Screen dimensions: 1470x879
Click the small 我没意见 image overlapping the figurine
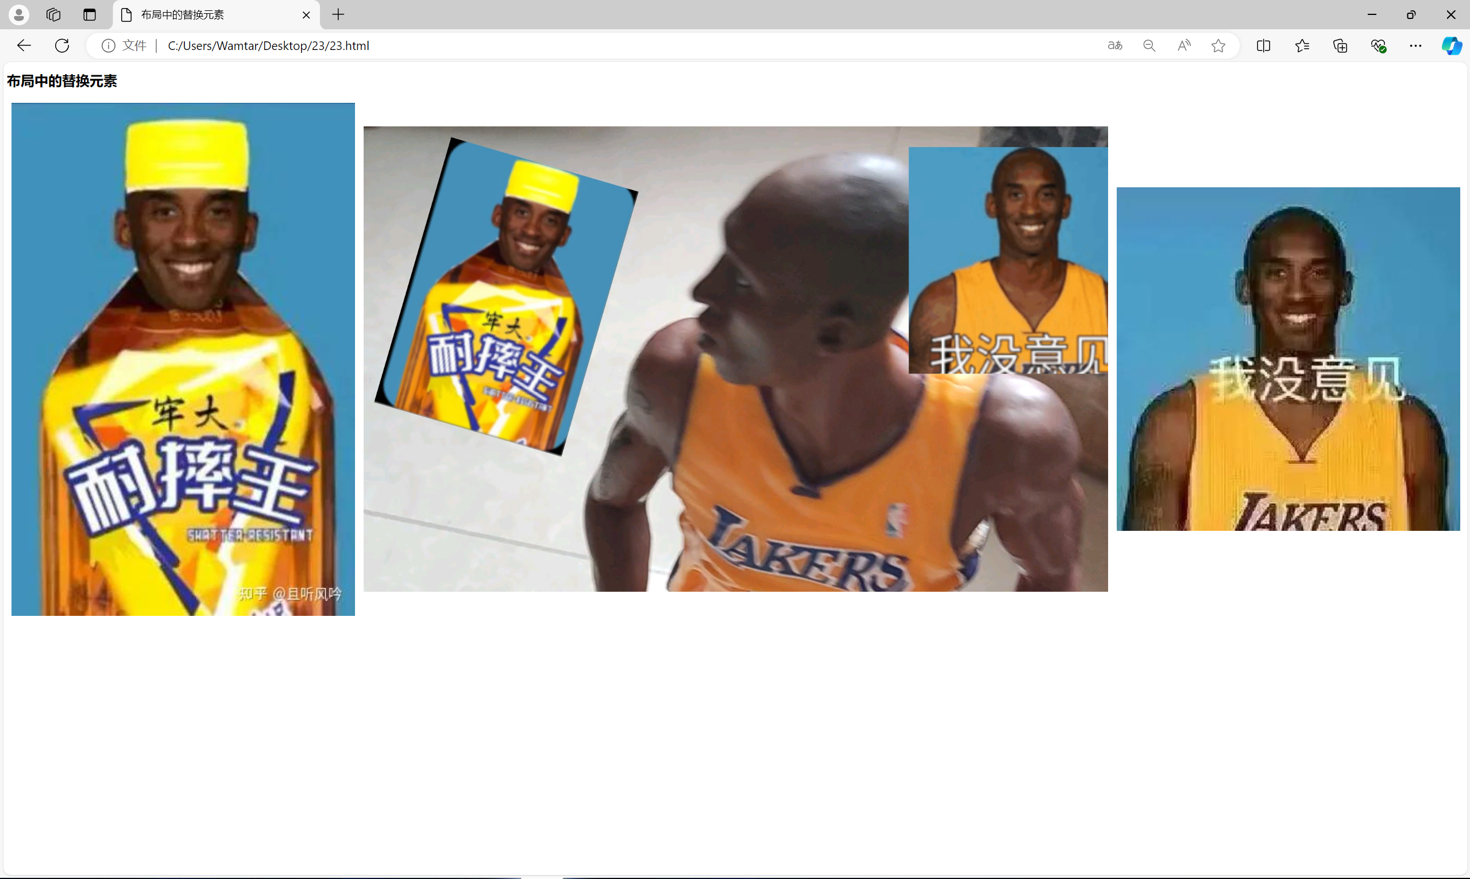[1008, 261]
